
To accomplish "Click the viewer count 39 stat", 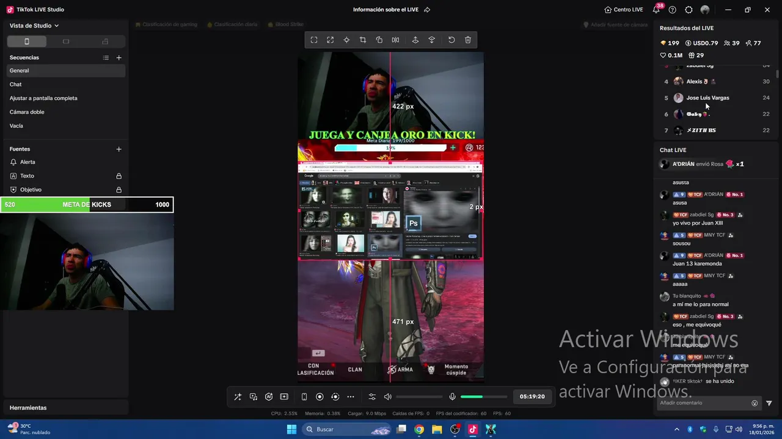I will [731, 43].
